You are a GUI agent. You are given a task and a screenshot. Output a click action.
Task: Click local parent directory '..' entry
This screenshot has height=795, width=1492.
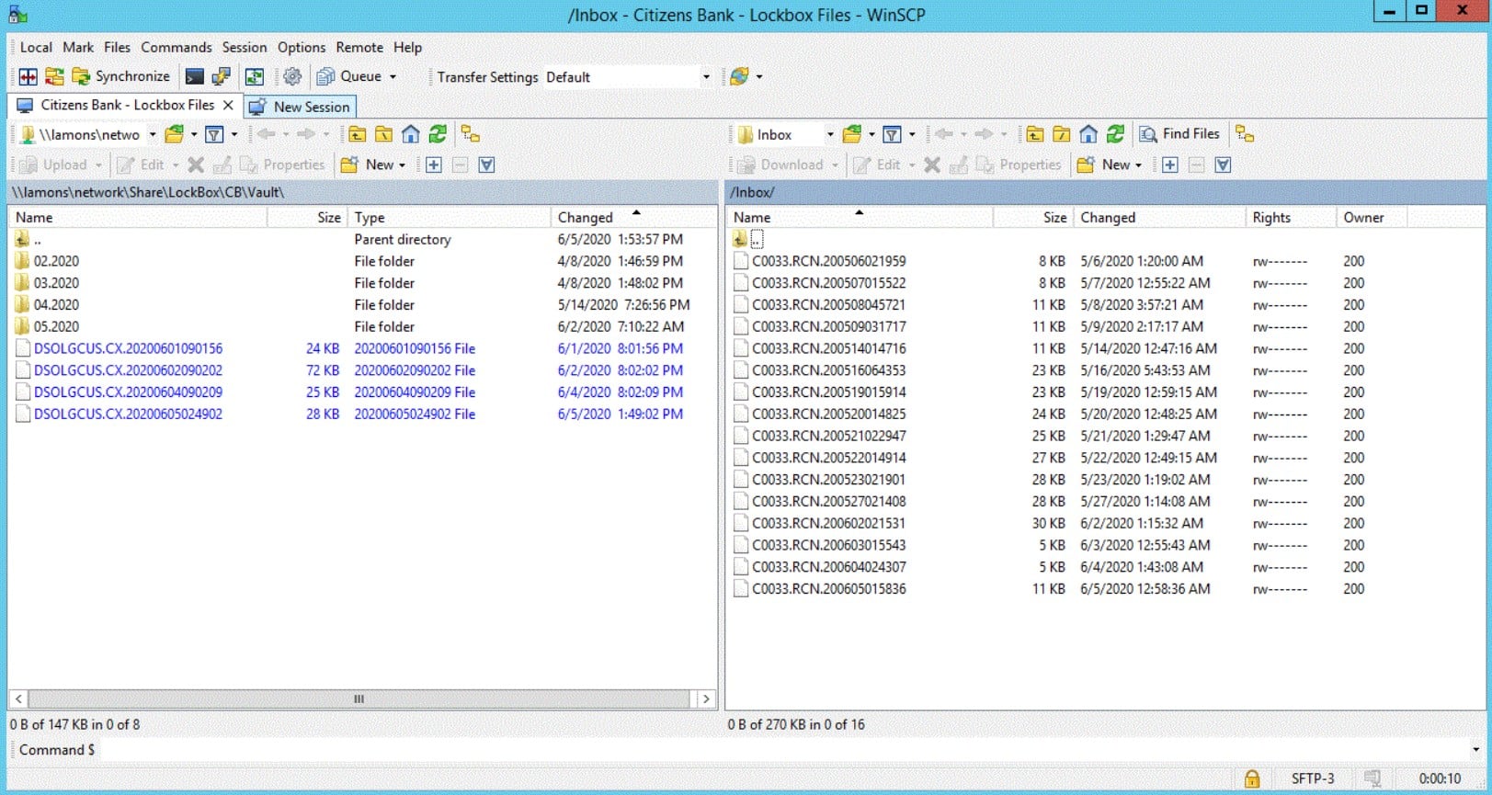pyautogui.click(x=28, y=239)
